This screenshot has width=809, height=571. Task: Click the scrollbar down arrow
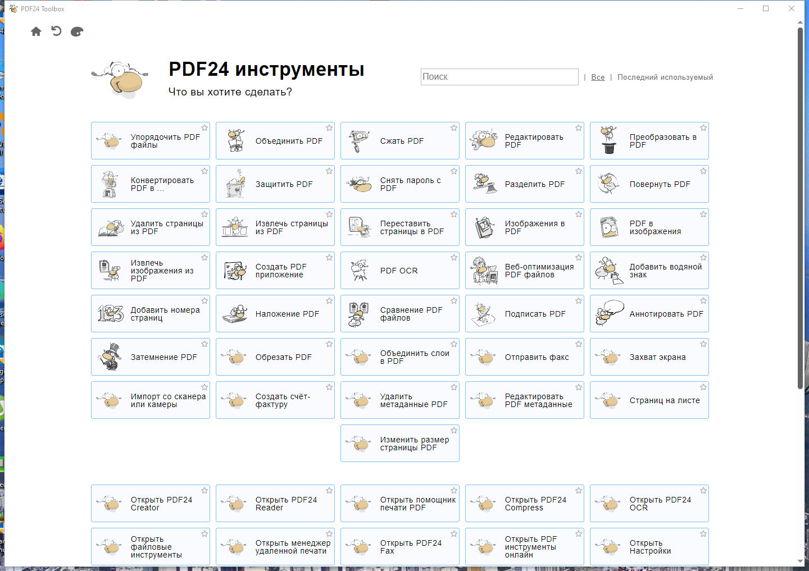click(x=801, y=561)
